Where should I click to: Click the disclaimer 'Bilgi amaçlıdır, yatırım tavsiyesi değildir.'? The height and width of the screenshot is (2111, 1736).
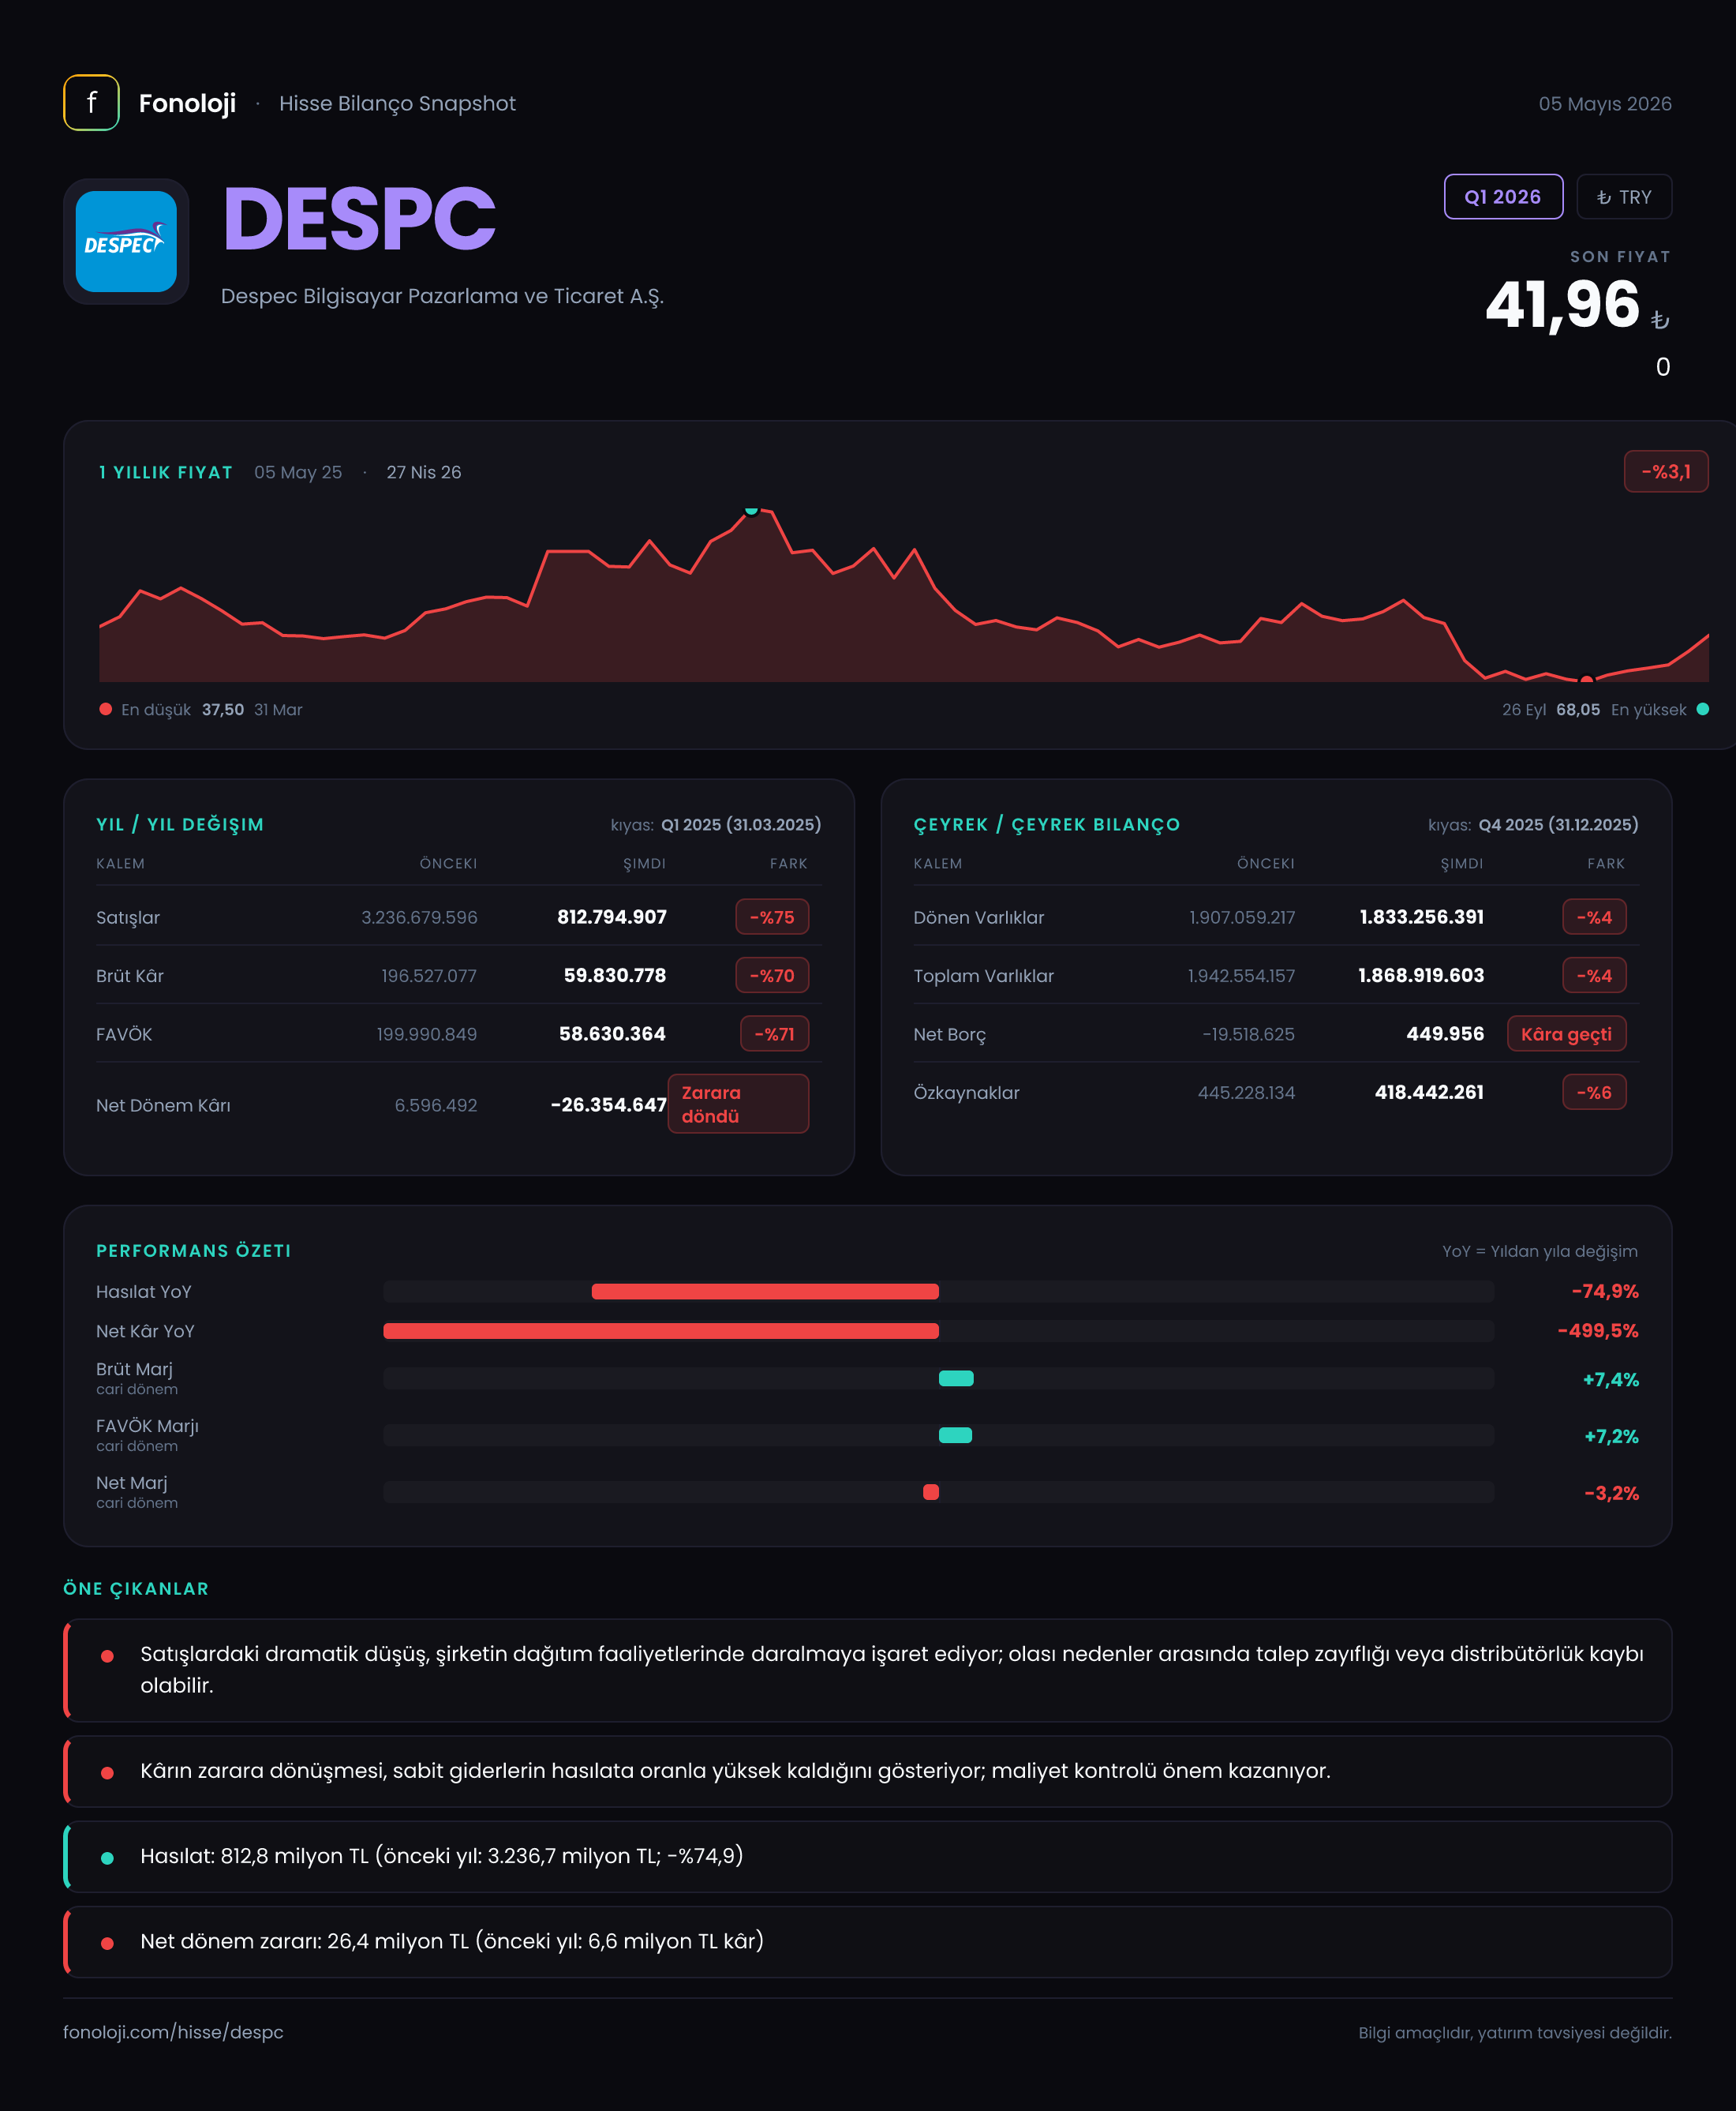pos(1515,2033)
